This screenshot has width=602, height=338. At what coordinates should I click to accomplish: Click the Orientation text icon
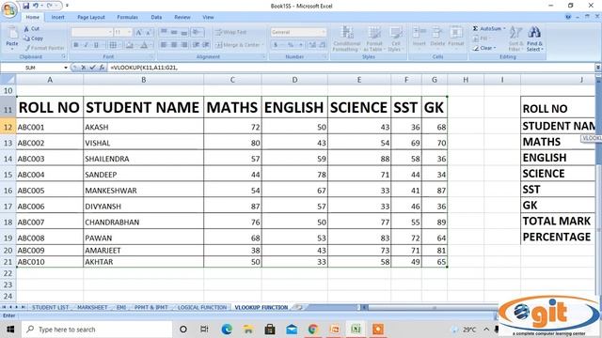(197, 32)
